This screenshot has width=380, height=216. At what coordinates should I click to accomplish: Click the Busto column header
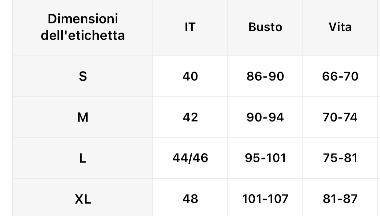tap(265, 27)
